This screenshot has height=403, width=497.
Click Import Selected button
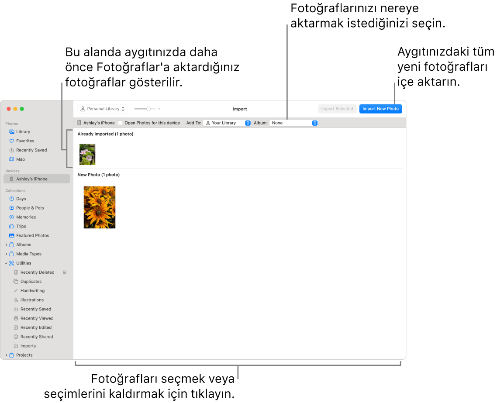click(x=337, y=109)
